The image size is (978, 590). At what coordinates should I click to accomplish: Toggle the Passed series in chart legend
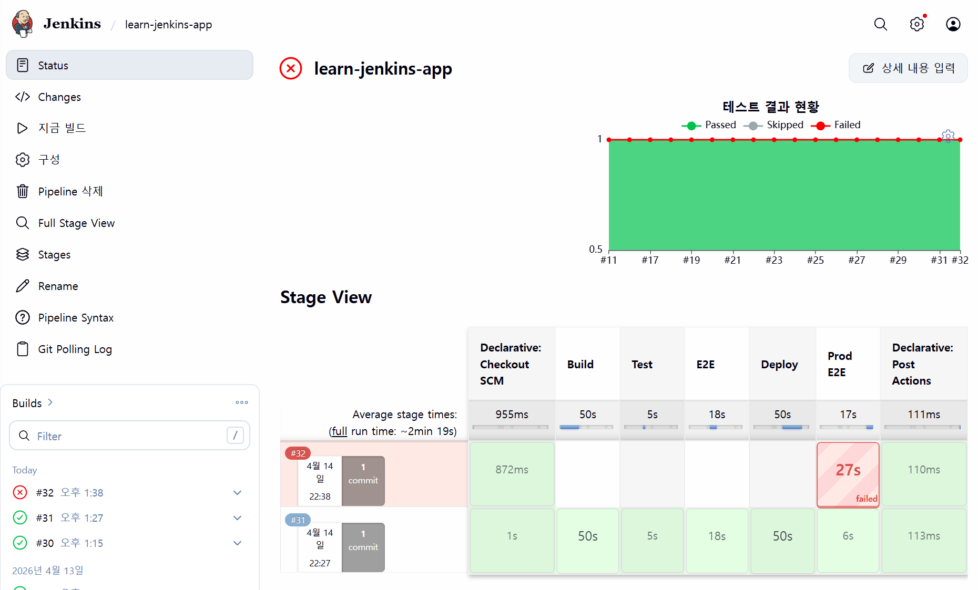point(709,125)
